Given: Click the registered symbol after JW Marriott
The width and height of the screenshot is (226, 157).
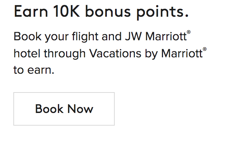Looking at the screenshot, I should (188, 32).
